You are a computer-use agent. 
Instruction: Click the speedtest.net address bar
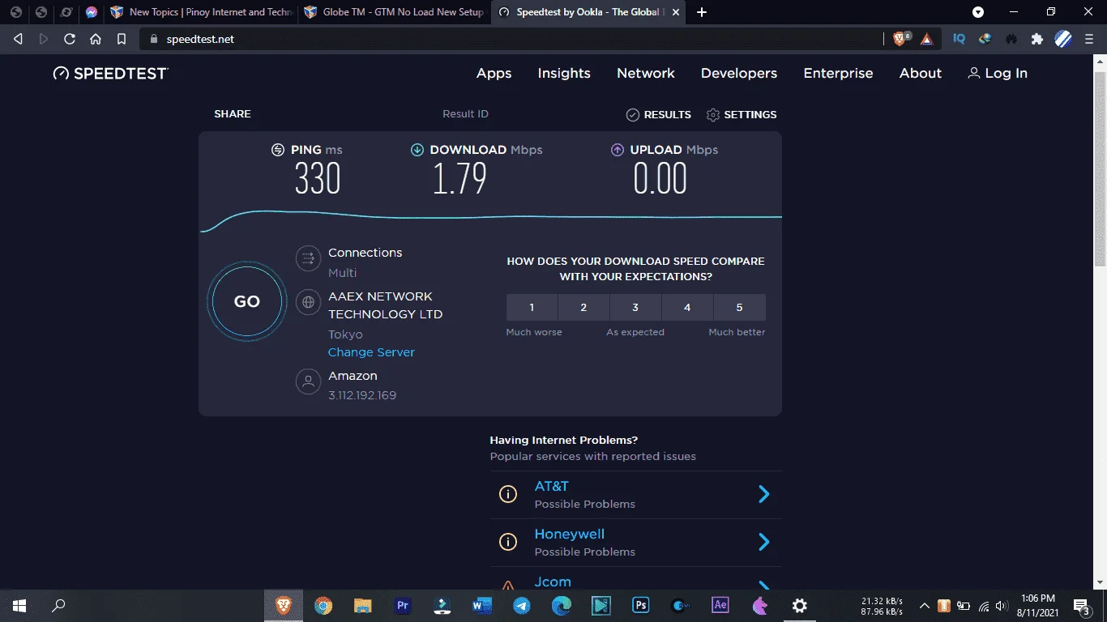pos(511,39)
